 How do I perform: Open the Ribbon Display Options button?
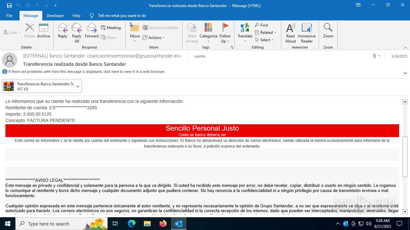point(358,5)
